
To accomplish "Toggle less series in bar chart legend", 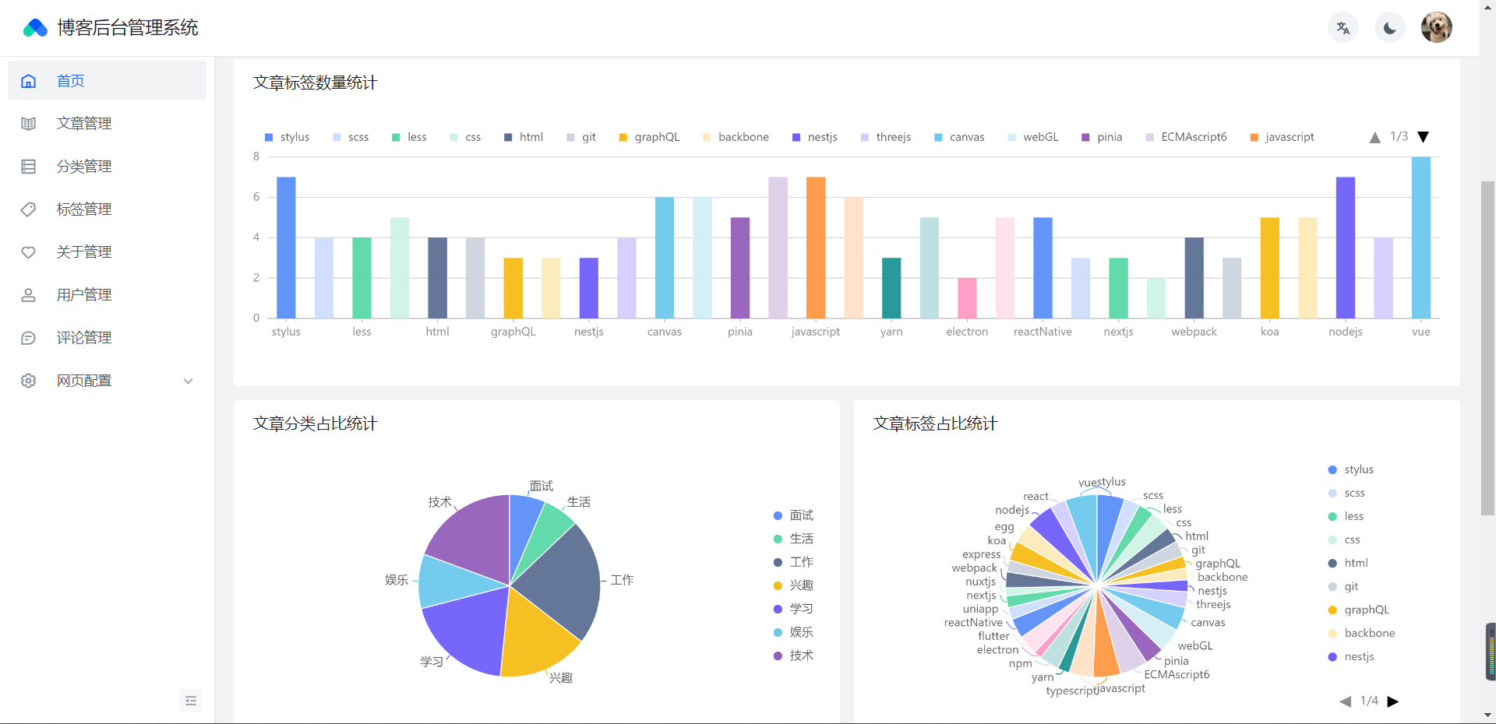I will [409, 137].
